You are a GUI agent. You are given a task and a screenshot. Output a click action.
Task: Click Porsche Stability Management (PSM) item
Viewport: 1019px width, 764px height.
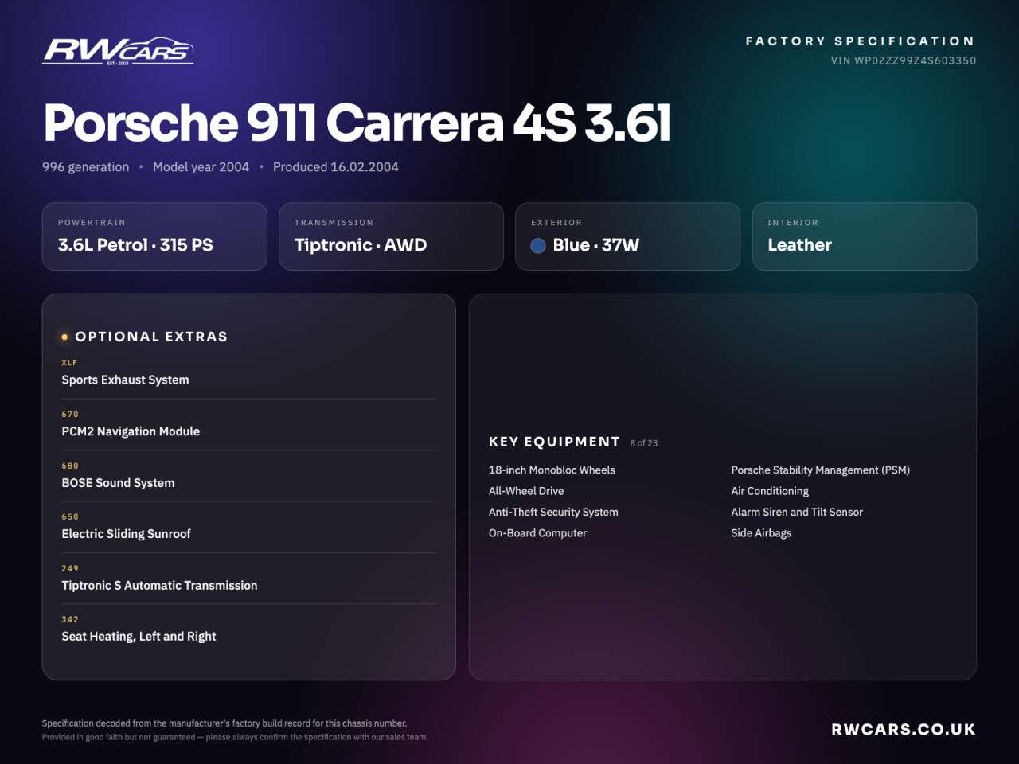[821, 470]
